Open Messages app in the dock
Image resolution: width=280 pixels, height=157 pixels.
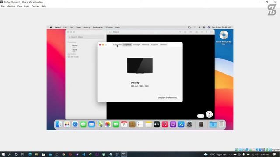point(83,124)
